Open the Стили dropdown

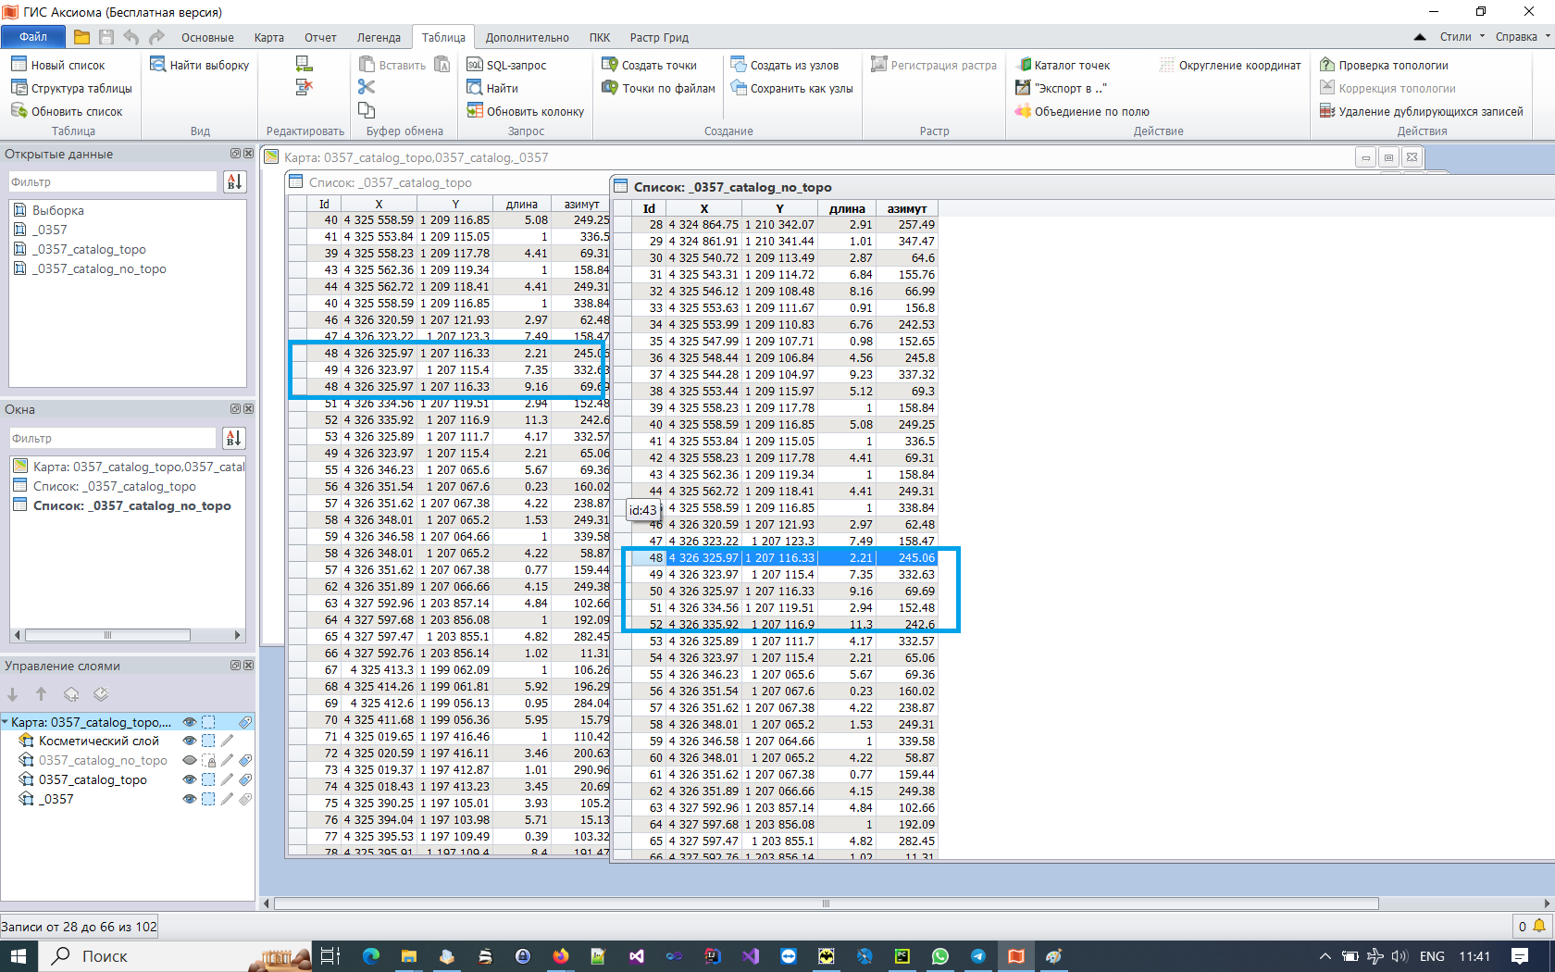[1462, 37]
